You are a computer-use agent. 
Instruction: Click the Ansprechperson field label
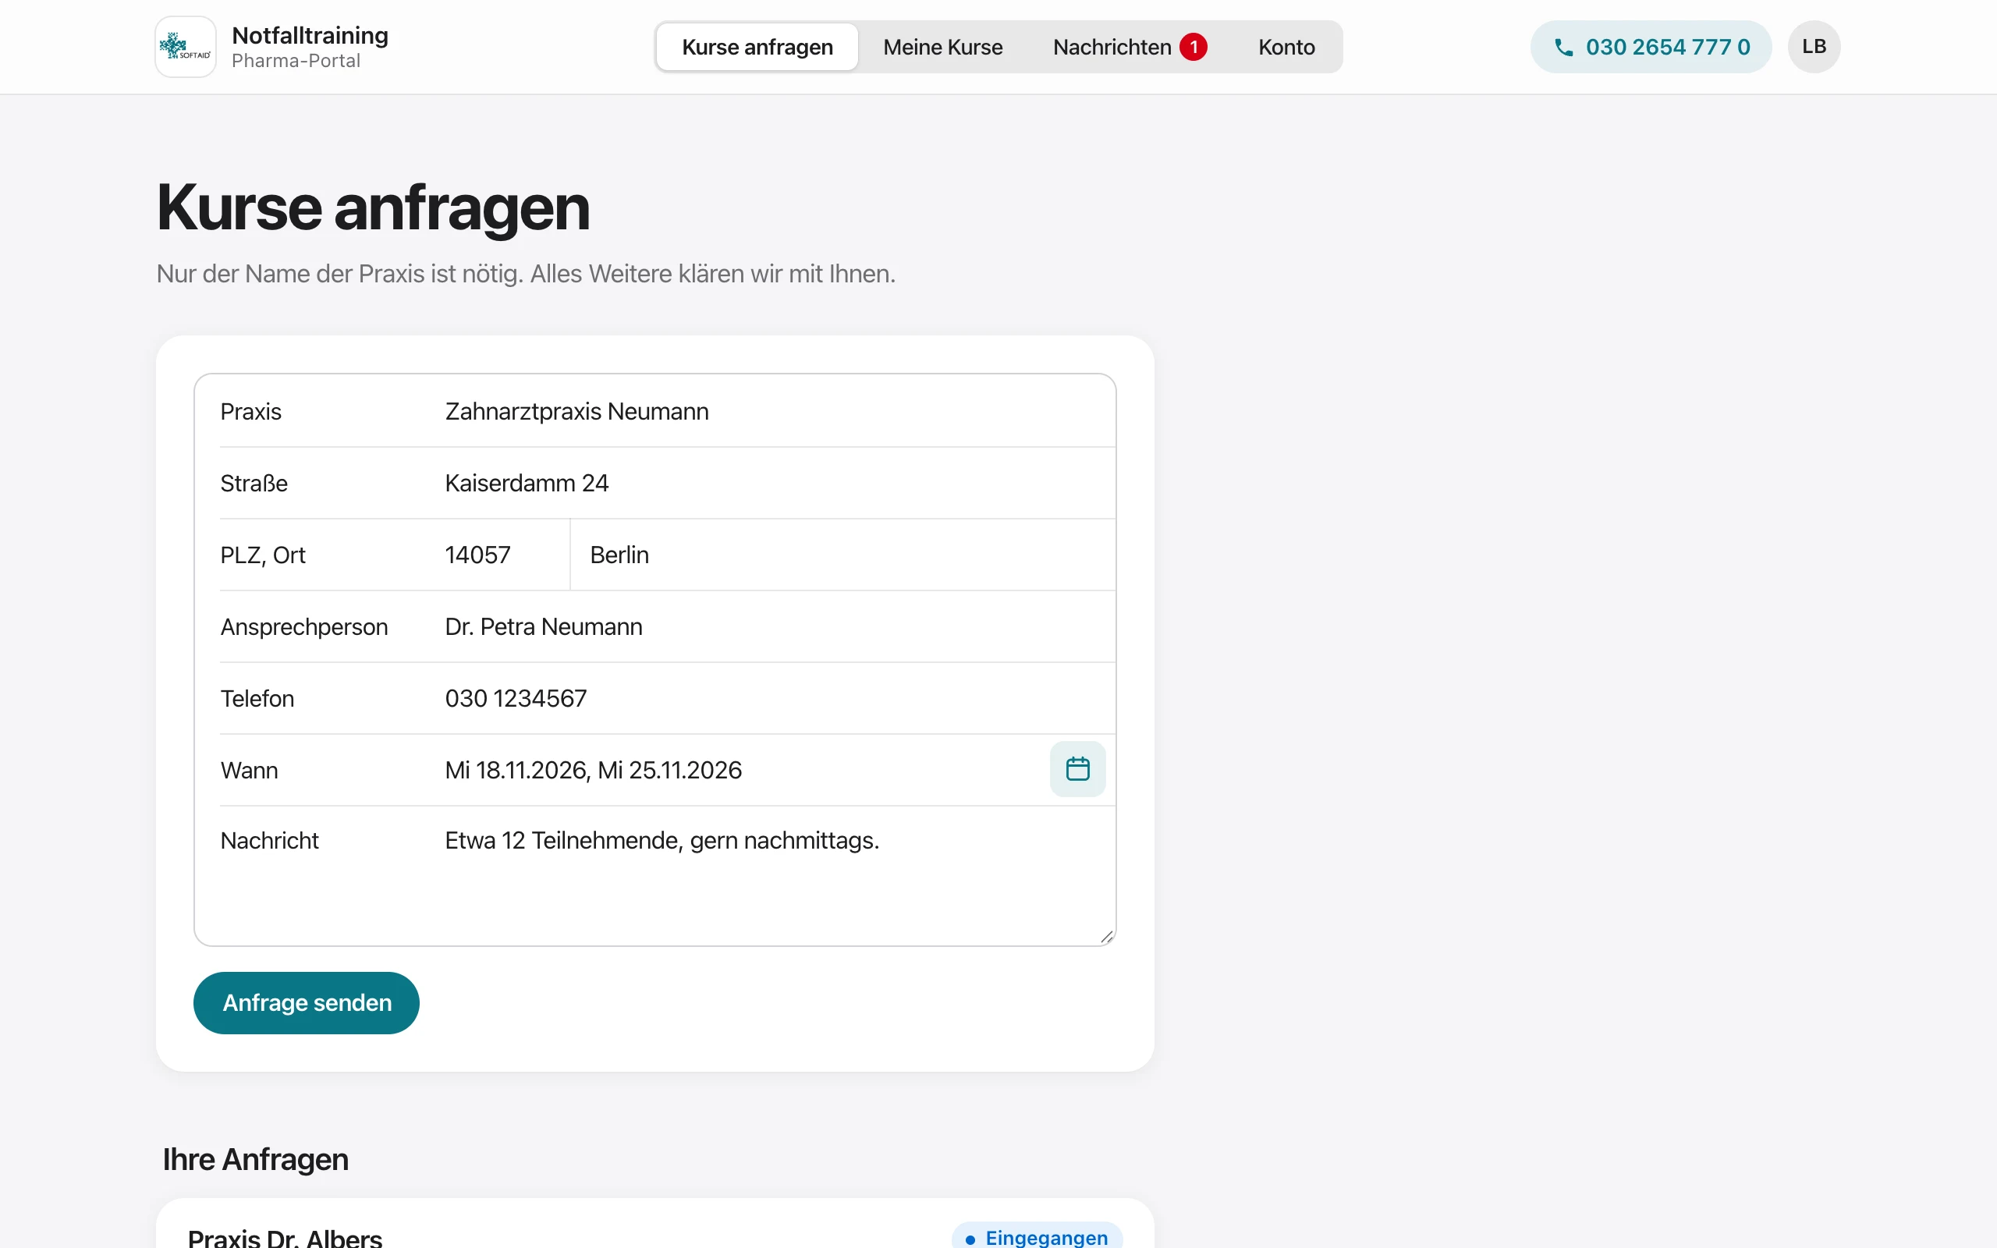point(303,626)
